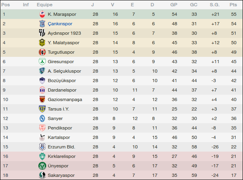Click the Kırklarelispor club crest icon
The height and width of the screenshot is (180, 243).
point(42,156)
